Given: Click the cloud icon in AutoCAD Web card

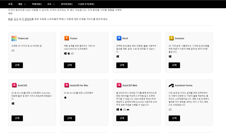Looking at the screenshot, I should (125, 110).
